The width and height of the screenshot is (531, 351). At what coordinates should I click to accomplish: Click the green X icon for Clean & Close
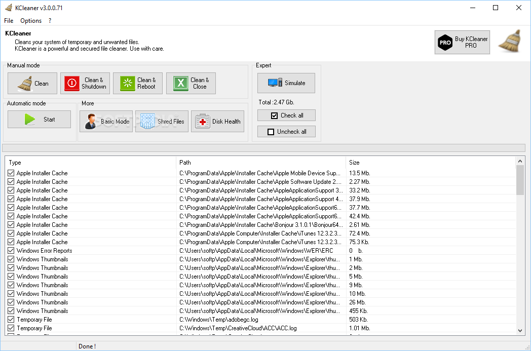pyautogui.click(x=181, y=83)
